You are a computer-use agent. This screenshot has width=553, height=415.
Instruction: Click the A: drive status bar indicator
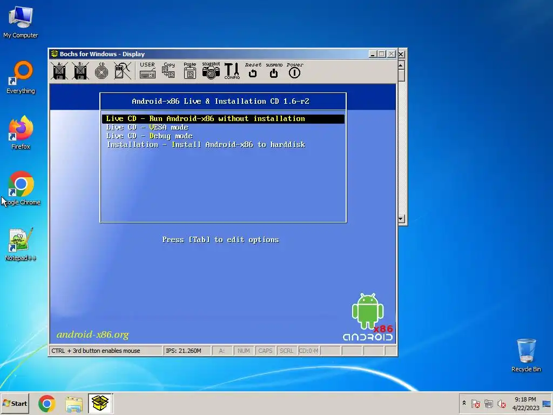click(222, 351)
